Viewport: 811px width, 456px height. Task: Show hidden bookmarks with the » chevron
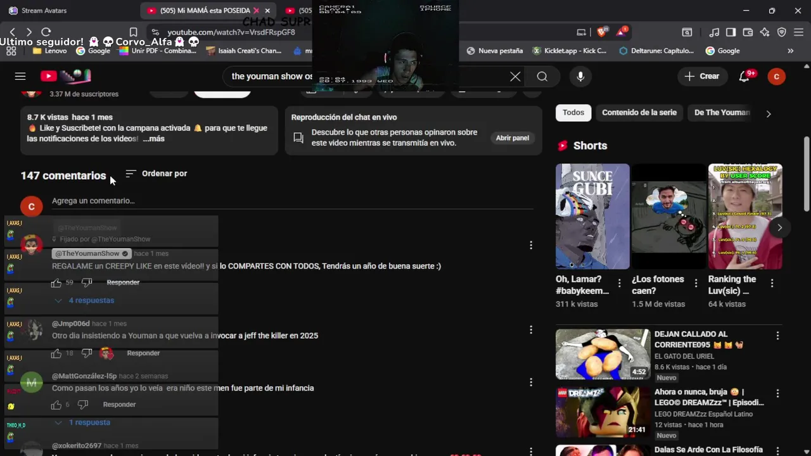tap(790, 51)
